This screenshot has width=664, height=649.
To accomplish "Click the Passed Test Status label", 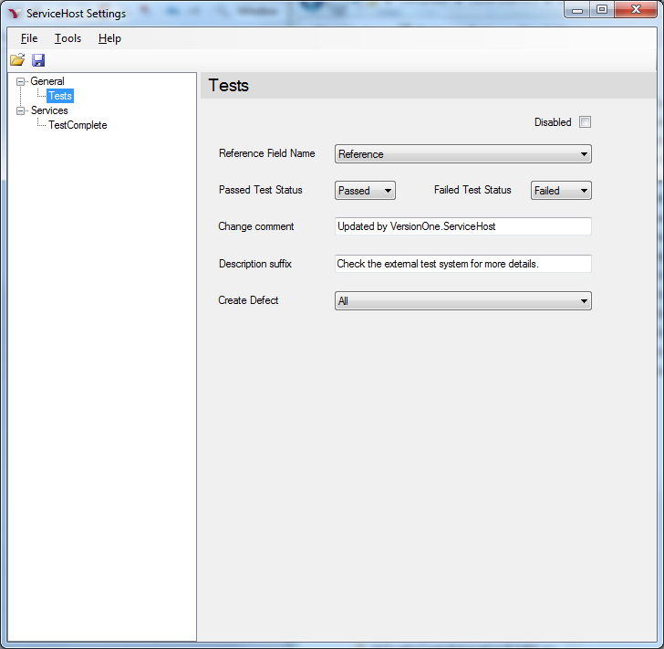I will tap(261, 190).
